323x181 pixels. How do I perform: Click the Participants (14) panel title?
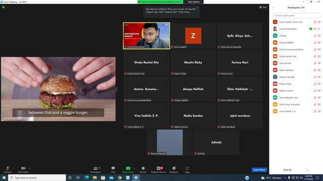click(x=296, y=8)
